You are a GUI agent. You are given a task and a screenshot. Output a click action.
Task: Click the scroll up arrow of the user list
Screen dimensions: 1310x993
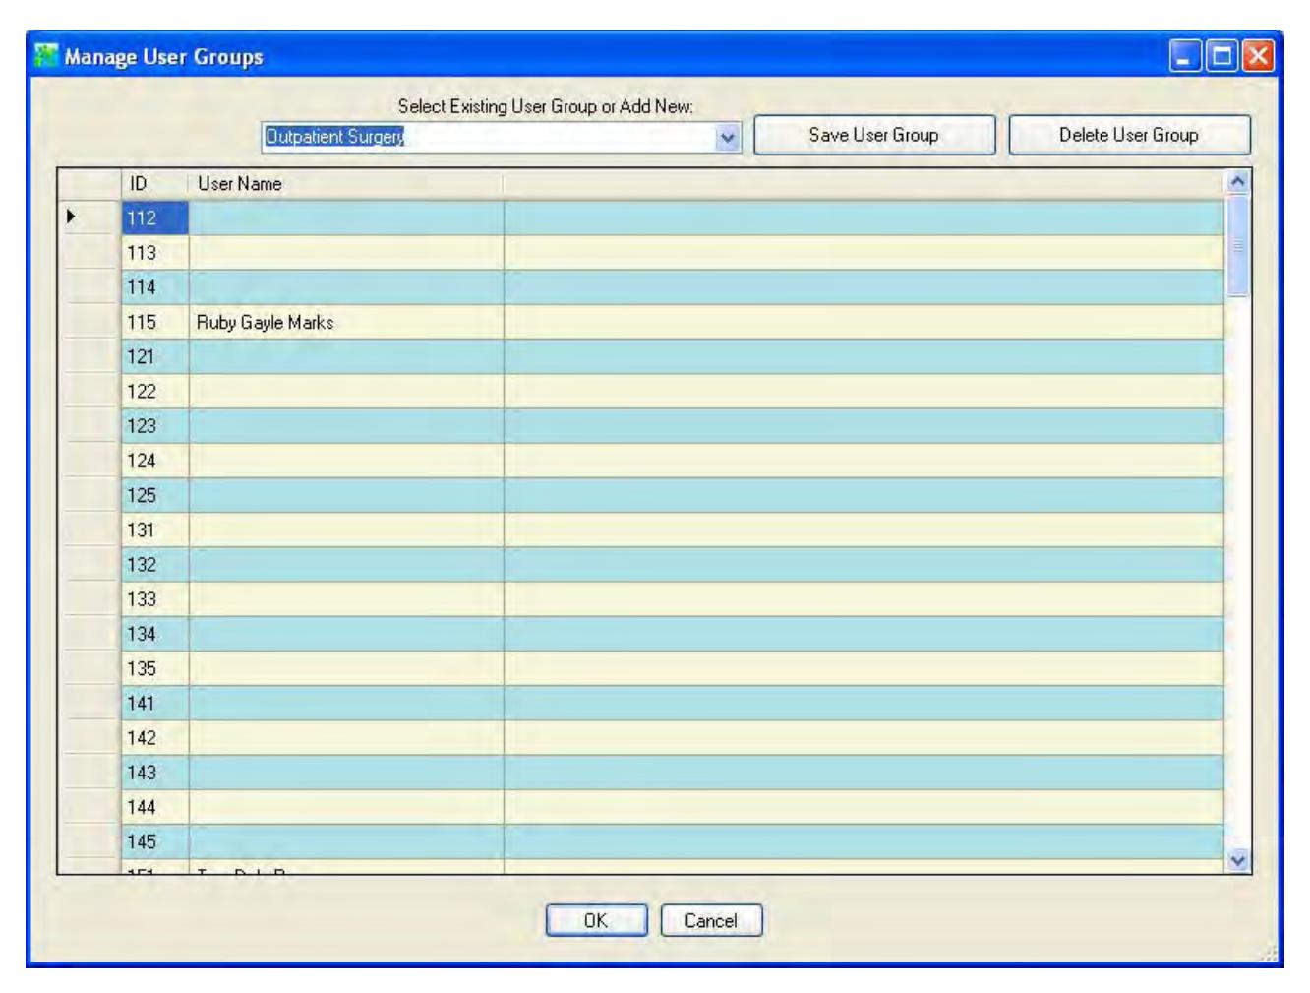[1238, 181]
